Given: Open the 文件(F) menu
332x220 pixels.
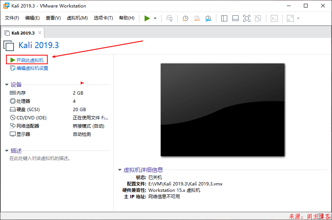Looking at the screenshot, I should pyautogui.click(x=12, y=18).
